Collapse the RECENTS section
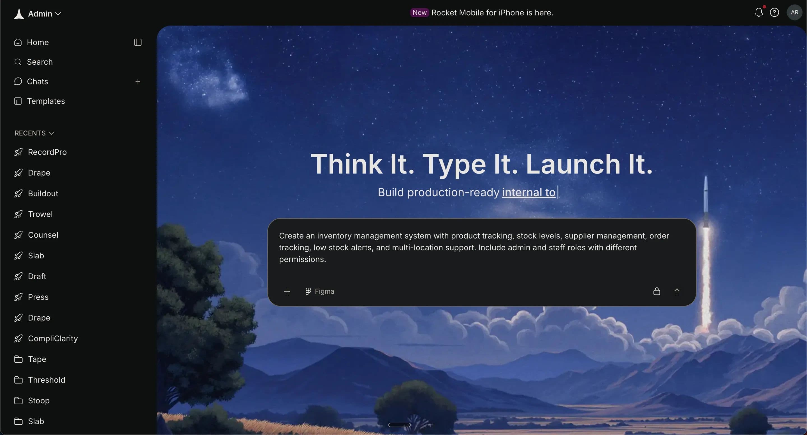This screenshot has width=807, height=435. (x=34, y=133)
